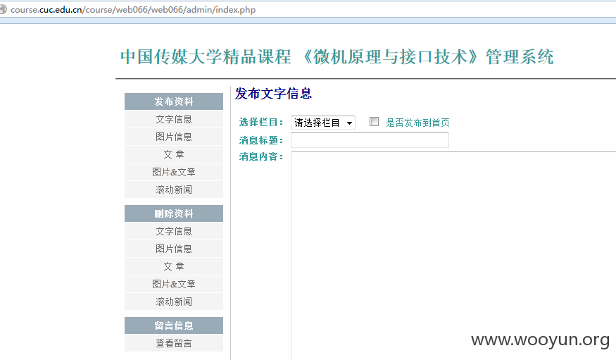Open 滚动新闻 under 发布资料
616x360 pixels.
(x=174, y=190)
